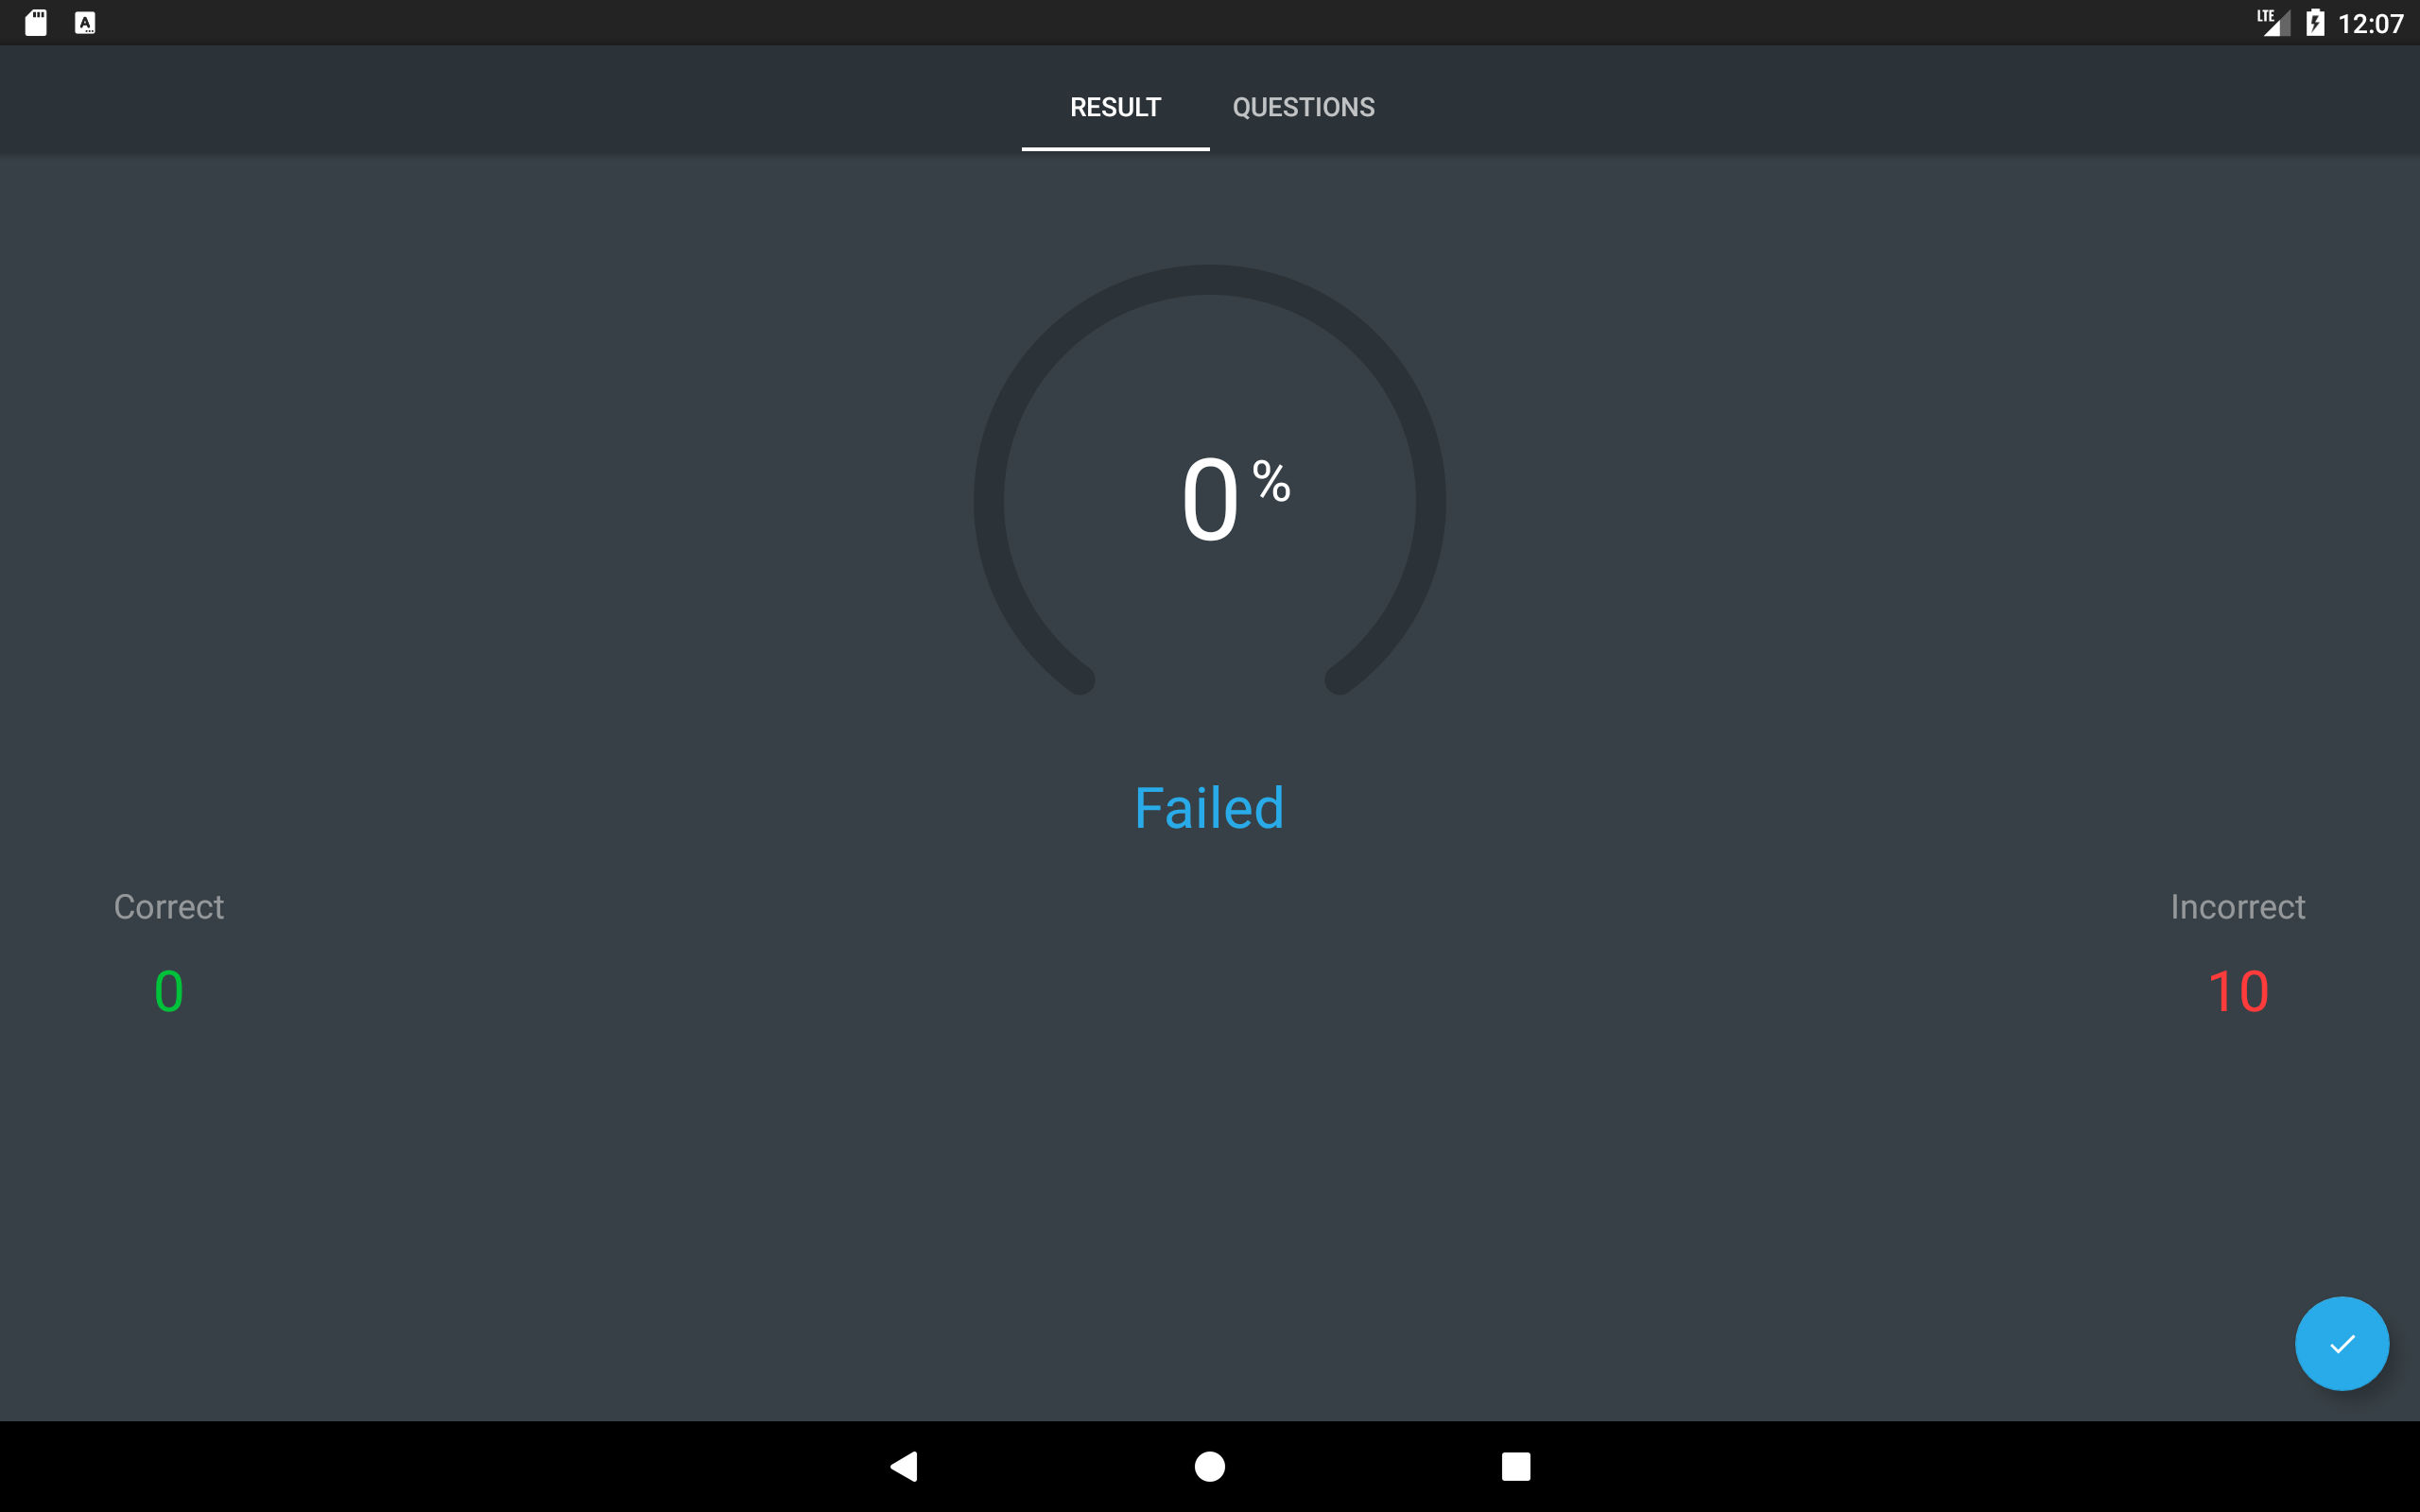Tap the percent symbol in gauge
Image resolution: width=2420 pixels, height=1512 pixels.
pyautogui.click(x=1272, y=480)
